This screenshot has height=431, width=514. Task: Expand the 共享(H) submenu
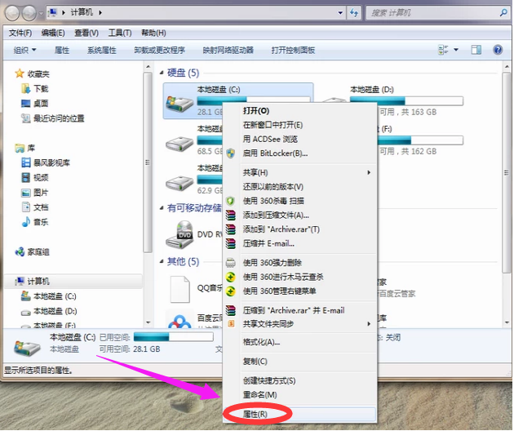click(x=369, y=172)
